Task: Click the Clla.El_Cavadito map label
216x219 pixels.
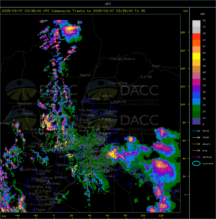Action: [x=131, y=86]
